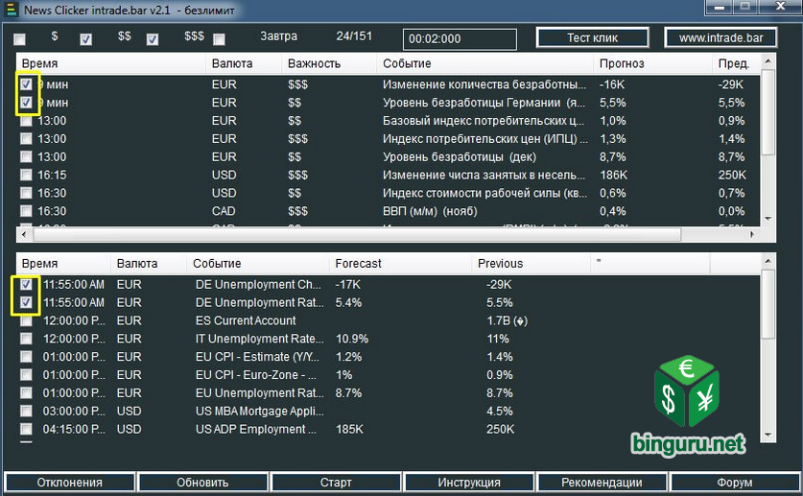The width and height of the screenshot is (803, 496).
Task: Select the '04:15:00 P...' time cell
Action: point(74,430)
